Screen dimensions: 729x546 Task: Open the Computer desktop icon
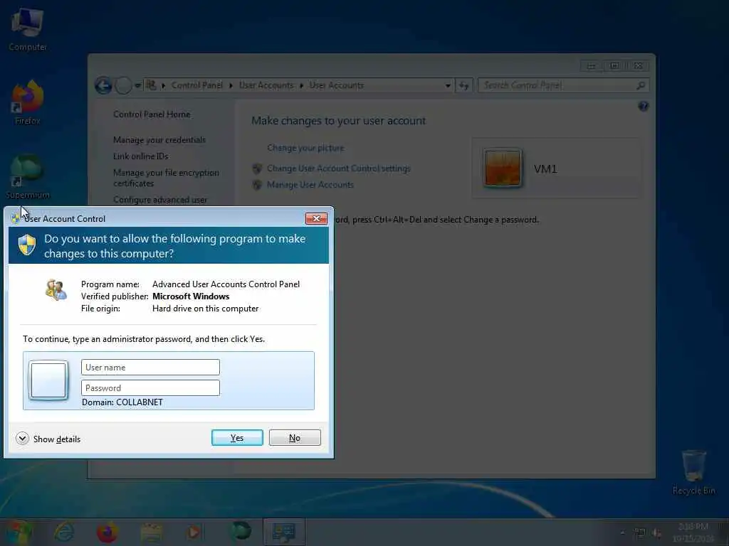point(28,29)
